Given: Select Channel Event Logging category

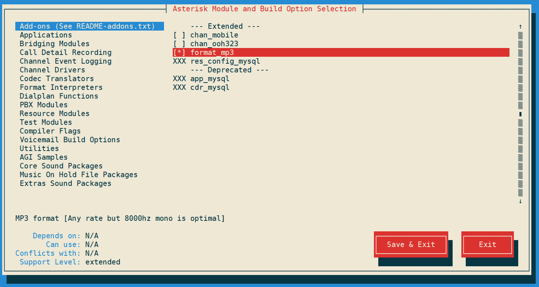Looking at the screenshot, I should point(66,61).
